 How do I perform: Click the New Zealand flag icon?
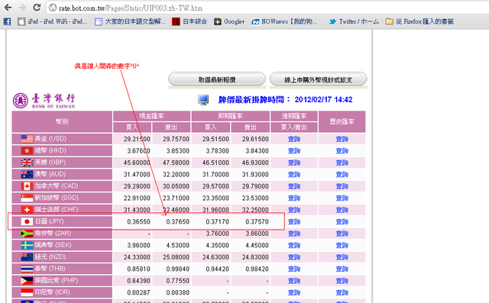27,257
